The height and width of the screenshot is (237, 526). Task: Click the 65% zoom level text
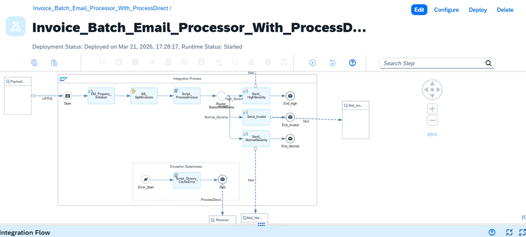click(432, 134)
